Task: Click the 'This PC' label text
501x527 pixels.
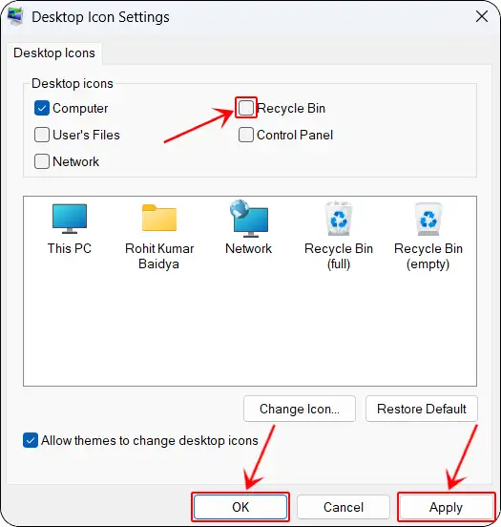Action: 70,249
